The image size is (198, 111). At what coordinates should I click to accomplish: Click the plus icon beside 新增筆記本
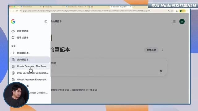click(13, 53)
